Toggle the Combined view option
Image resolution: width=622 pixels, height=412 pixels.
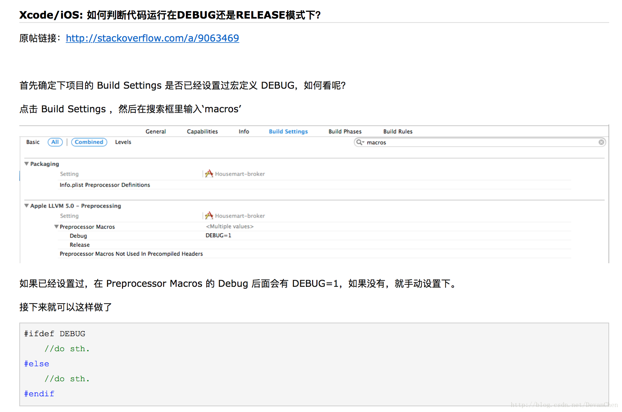pyautogui.click(x=89, y=142)
